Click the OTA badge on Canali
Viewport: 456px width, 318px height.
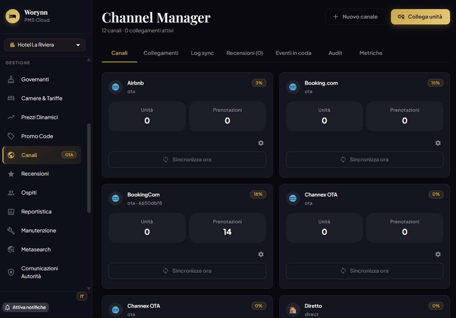69,155
